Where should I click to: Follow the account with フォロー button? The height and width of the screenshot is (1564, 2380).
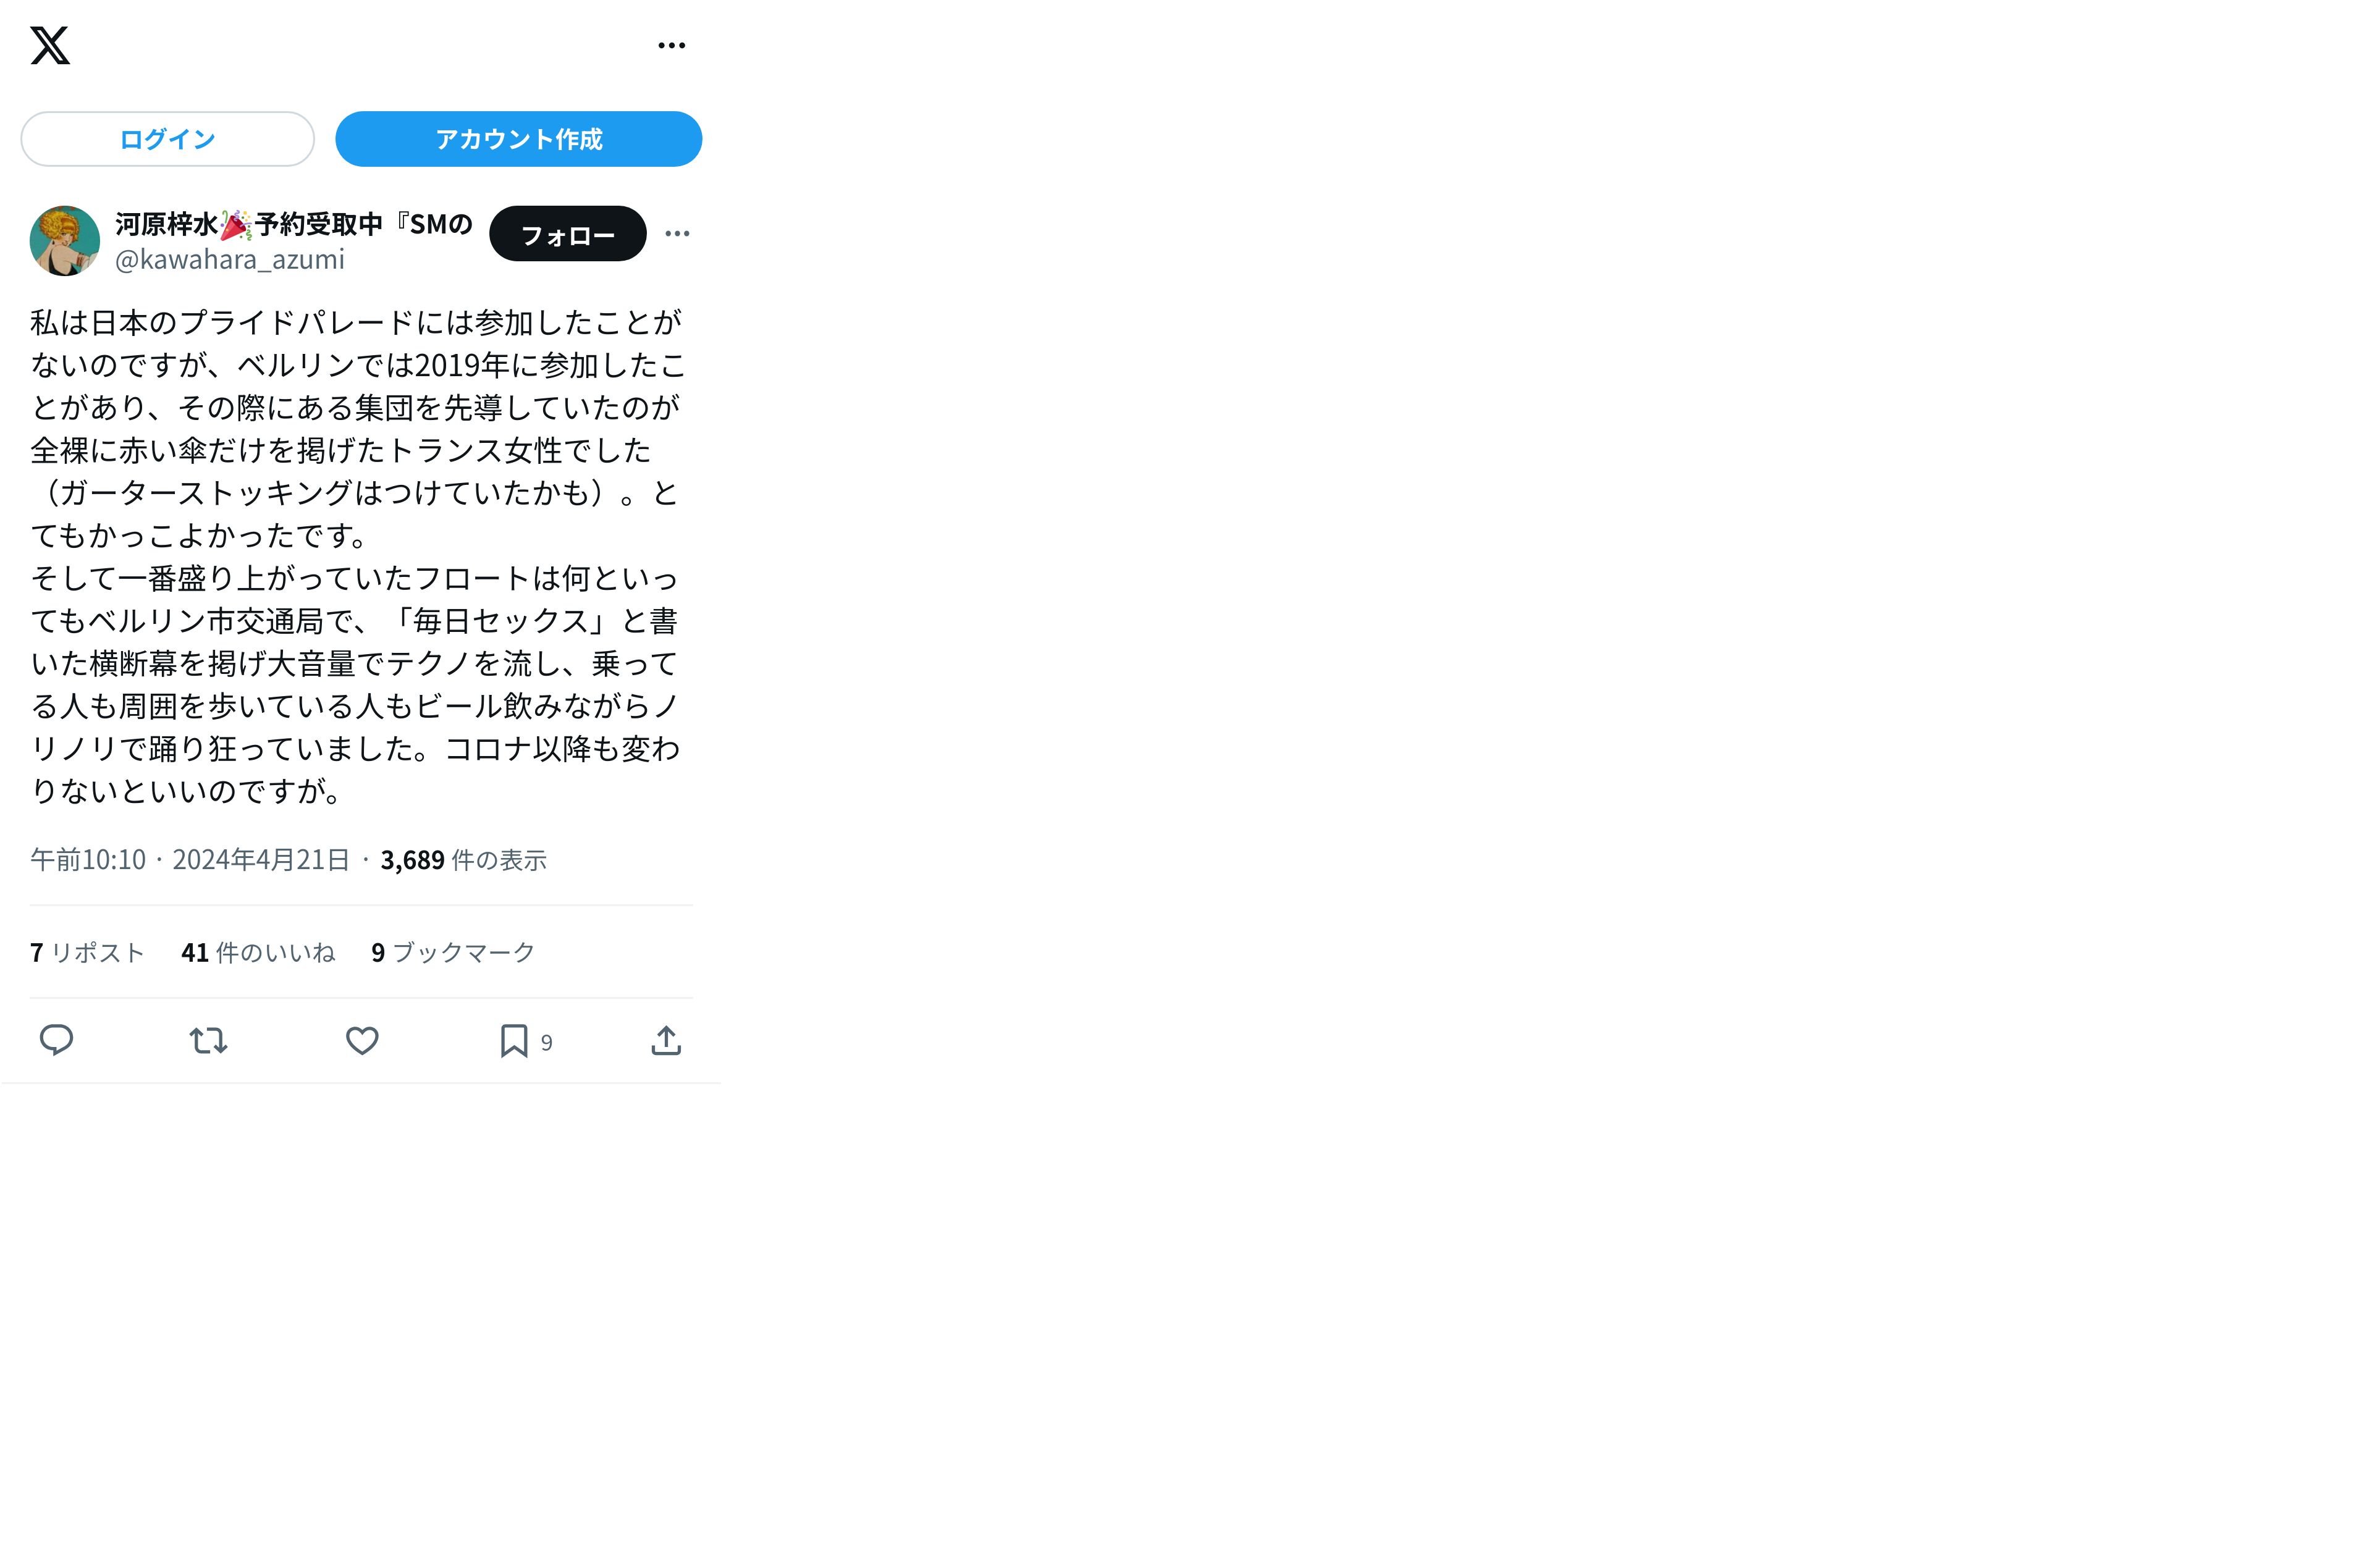coord(567,234)
